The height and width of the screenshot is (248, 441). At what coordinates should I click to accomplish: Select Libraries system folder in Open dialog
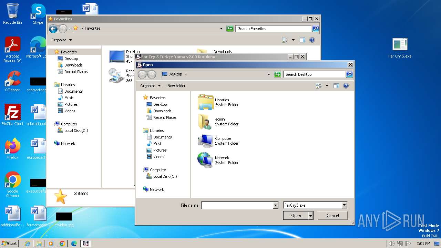pyautogui.click(x=218, y=102)
